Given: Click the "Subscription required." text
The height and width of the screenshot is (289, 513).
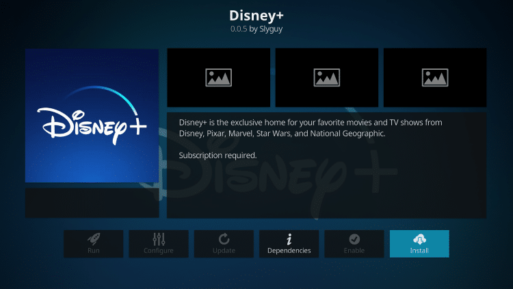Looking at the screenshot, I should pyautogui.click(x=218, y=155).
